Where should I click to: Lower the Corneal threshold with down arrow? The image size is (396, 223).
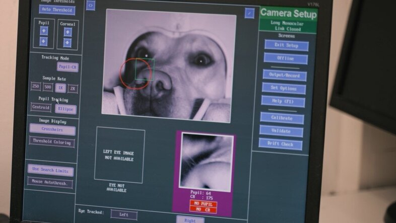[68, 43]
